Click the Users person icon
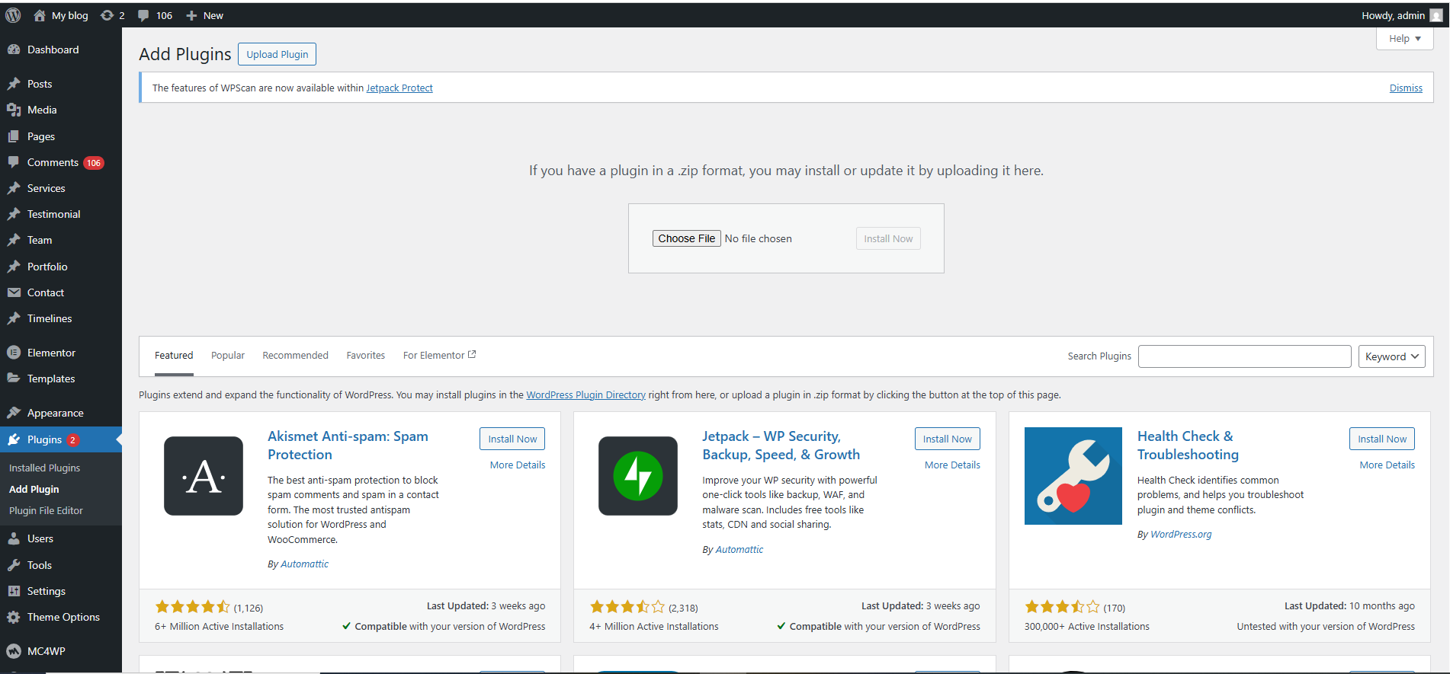This screenshot has width=1450, height=674. pyautogui.click(x=14, y=538)
